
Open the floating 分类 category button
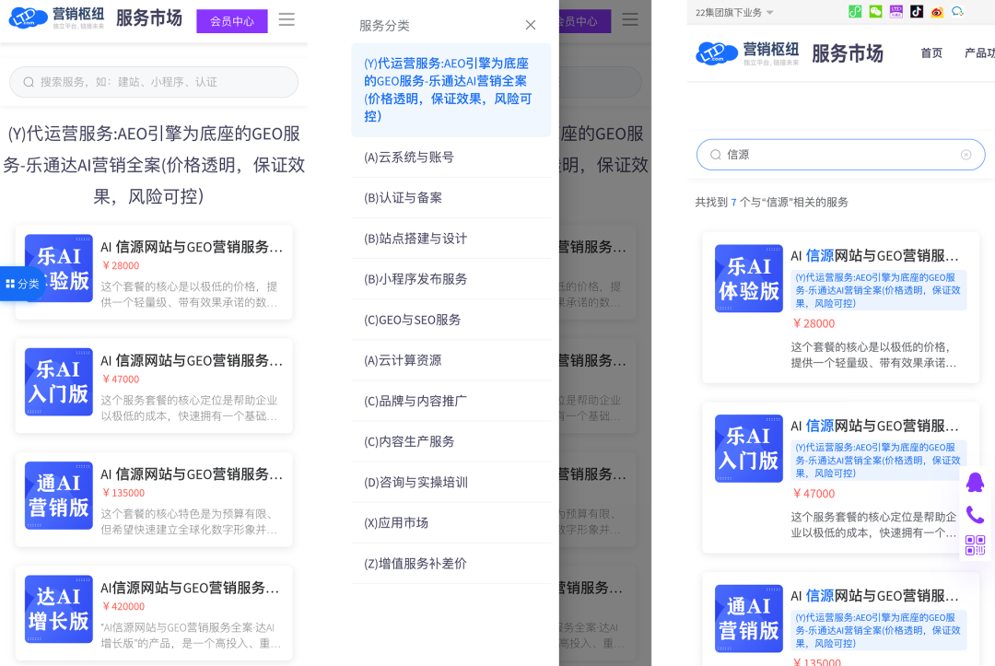click(x=22, y=284)
